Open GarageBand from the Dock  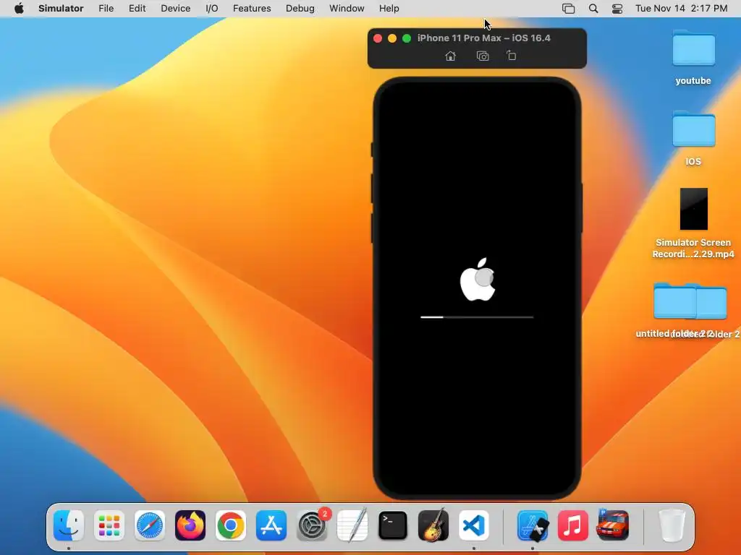tap(433, 525)
